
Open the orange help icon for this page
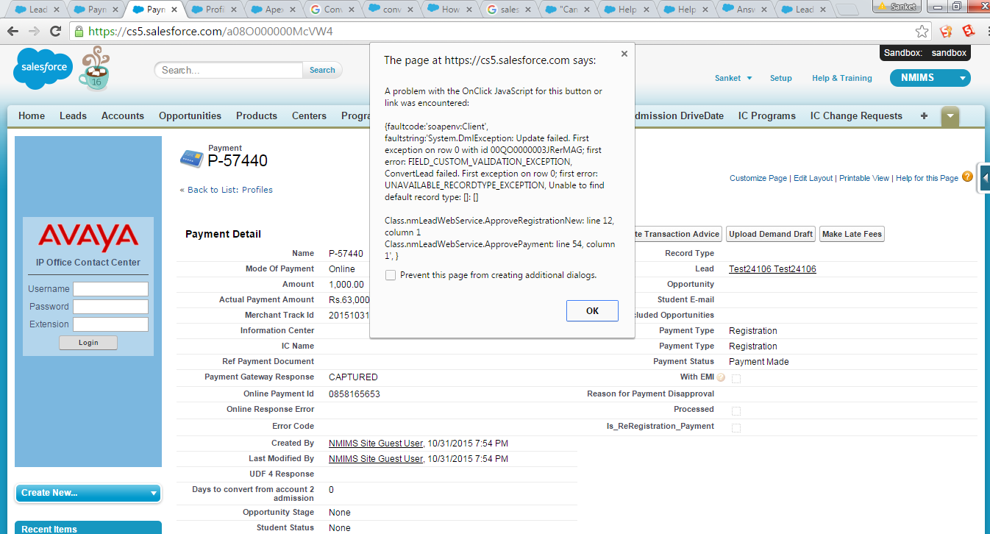pos(967,177)
